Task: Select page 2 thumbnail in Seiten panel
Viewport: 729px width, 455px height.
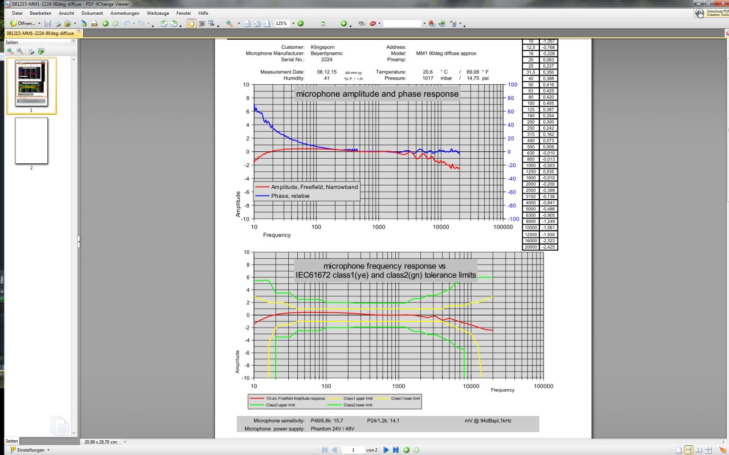Action: pyautogui.click(x=31, y=140)
